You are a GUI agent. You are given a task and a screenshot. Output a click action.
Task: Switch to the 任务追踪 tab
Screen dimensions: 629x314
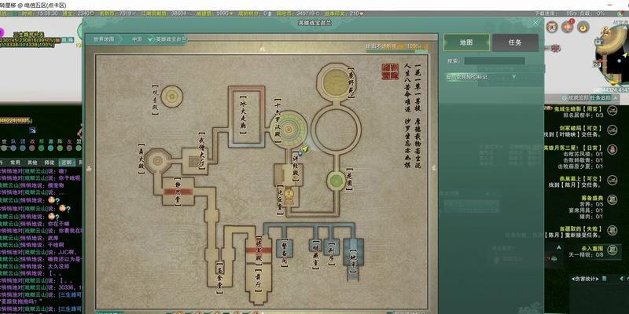[600, 97]
